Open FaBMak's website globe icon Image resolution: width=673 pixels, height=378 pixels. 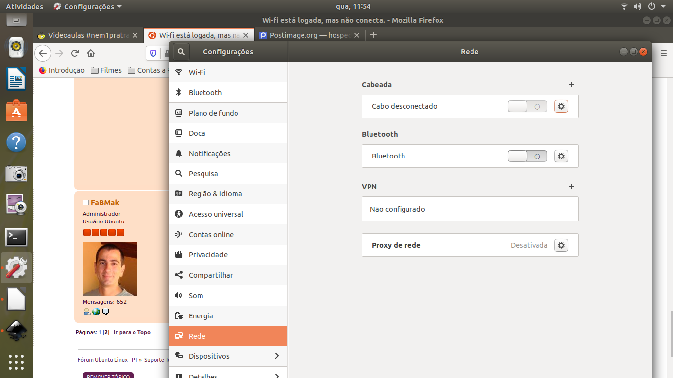[x=96, y=312]
